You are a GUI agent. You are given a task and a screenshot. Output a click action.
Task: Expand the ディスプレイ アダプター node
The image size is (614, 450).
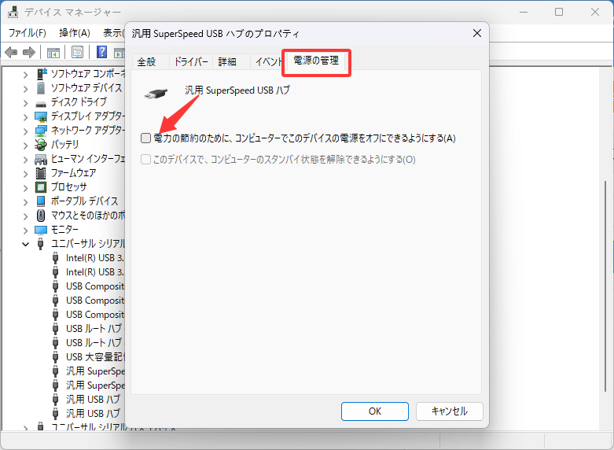[x=25, y=117]
